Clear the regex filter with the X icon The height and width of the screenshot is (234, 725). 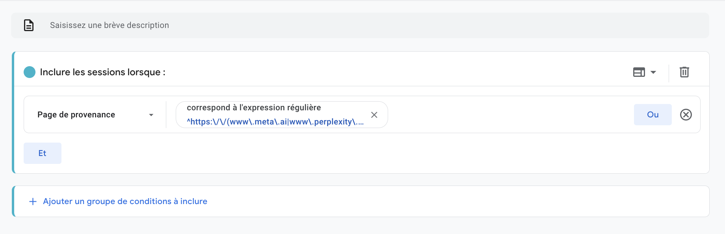pyautogui.click(x=374, y=115)
